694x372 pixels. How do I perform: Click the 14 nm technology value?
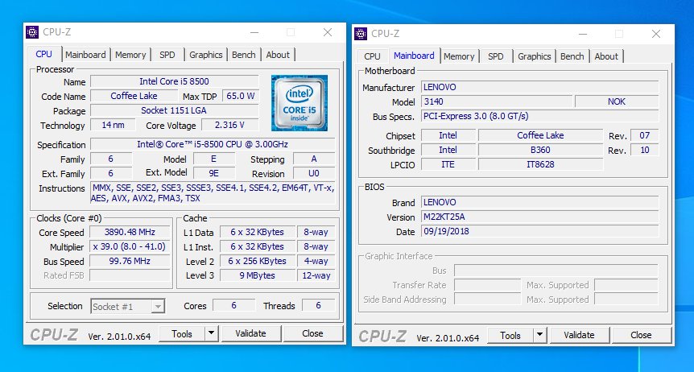113,126
